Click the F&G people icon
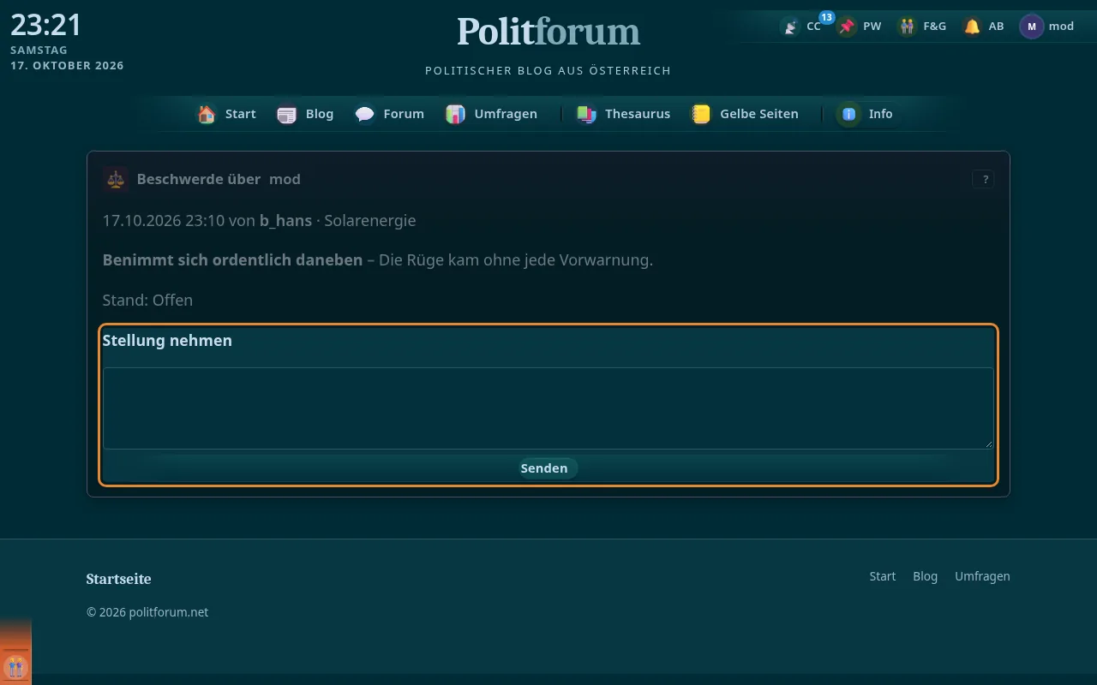Viewport: 1097px width, 685px height. 907,27
